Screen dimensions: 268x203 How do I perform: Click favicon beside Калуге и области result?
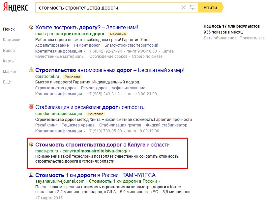click(x=31, y=144)
